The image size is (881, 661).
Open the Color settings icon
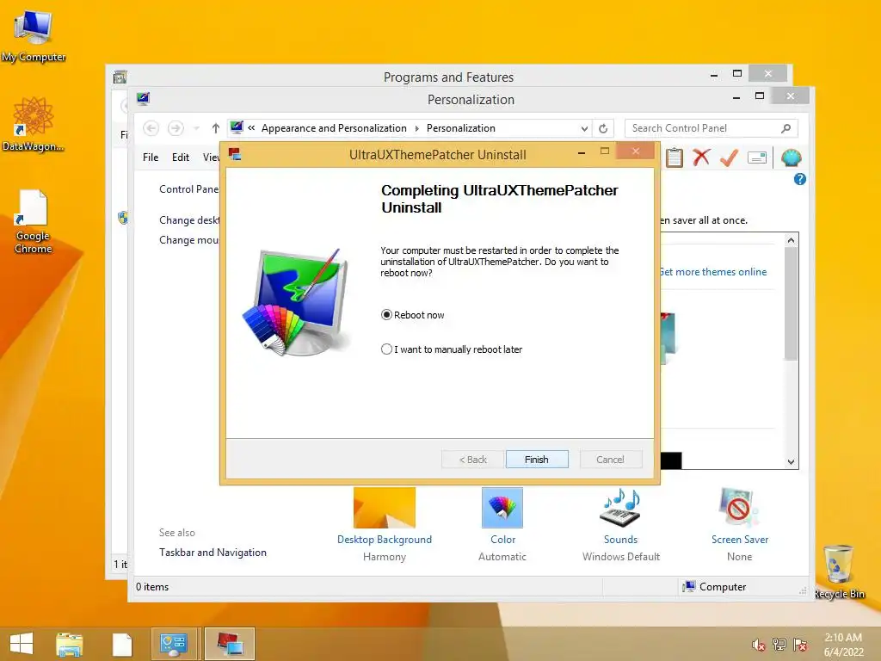point(502,508)
